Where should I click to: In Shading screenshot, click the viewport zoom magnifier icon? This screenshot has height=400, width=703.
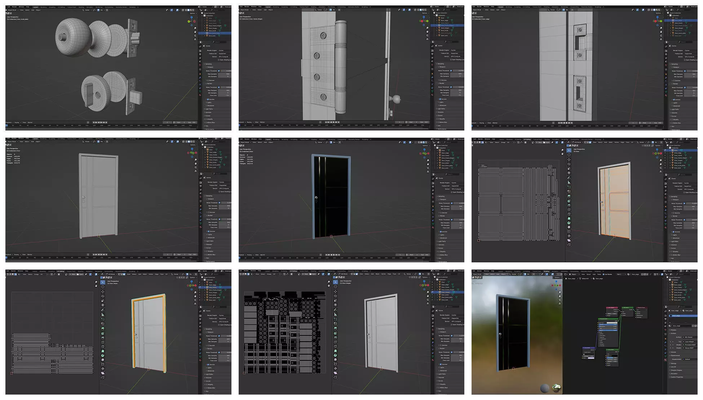(560, 292)
